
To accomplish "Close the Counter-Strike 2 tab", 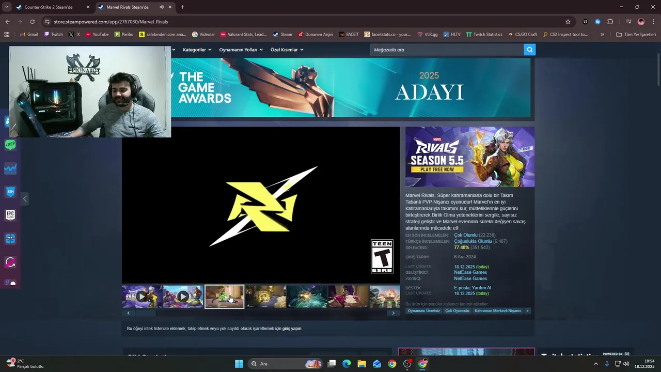I will [88, 7].
